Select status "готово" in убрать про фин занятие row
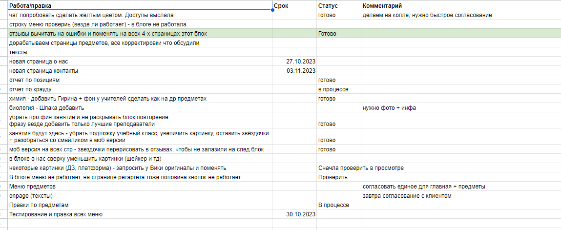The width and height of the screenshot is (561, 230). [x=339, y=121]
